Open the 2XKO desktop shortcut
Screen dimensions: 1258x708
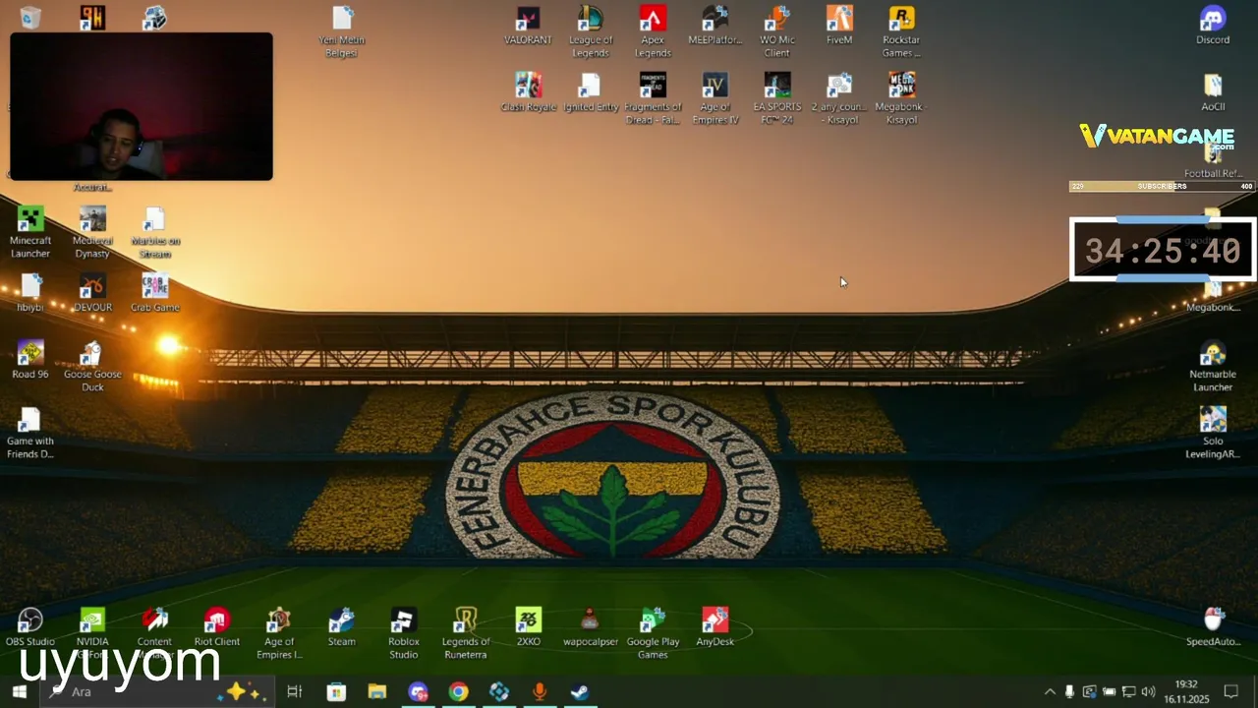(529, 626)
